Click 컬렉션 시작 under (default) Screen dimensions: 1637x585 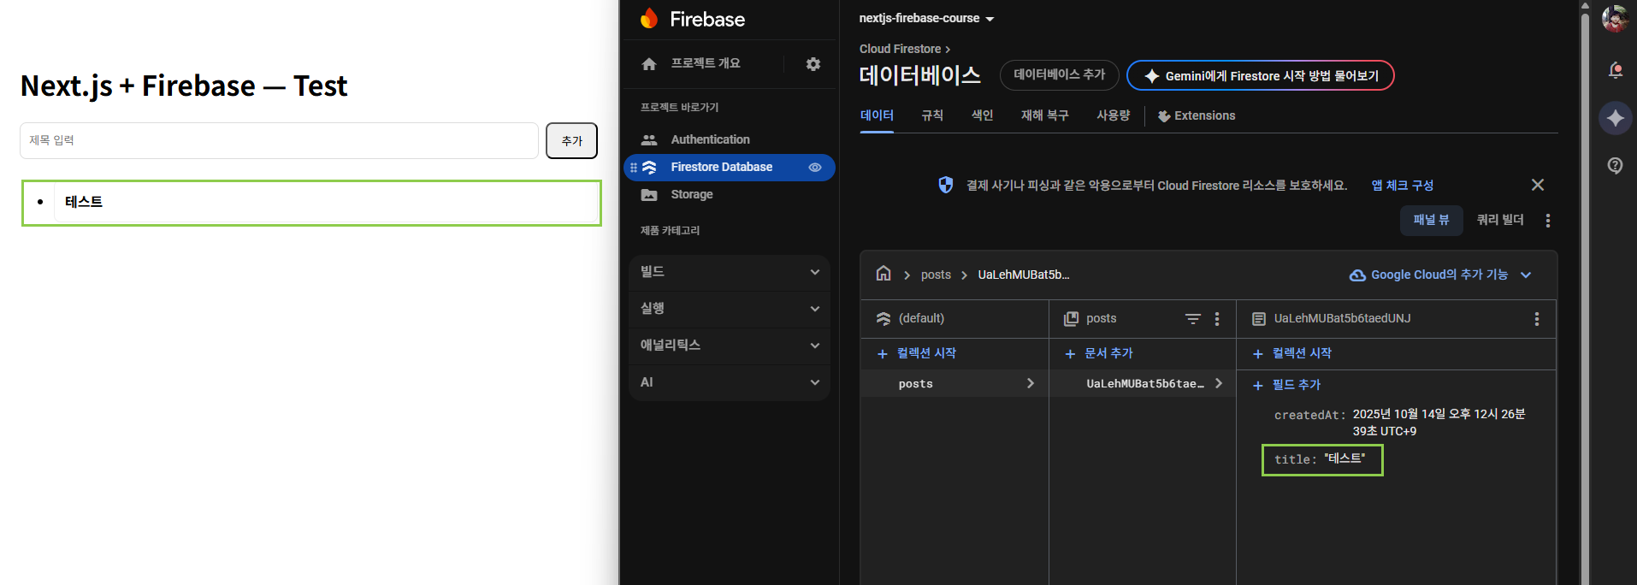(x=917, y=353)
